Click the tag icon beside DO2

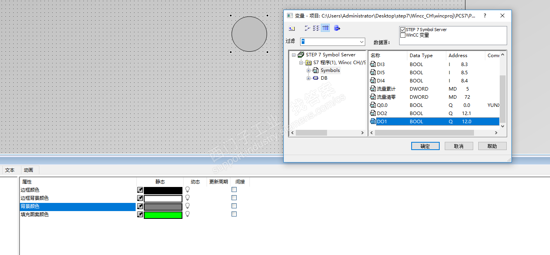373,114
